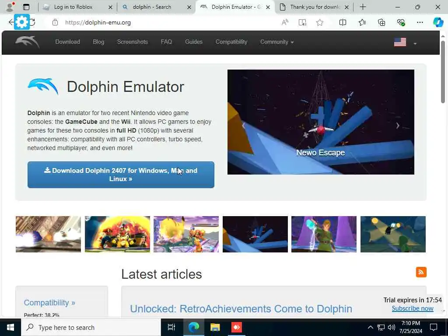This screenshot has height=336, width=448.
Task: Add this page to favorites star
Action: click(320, 22)
